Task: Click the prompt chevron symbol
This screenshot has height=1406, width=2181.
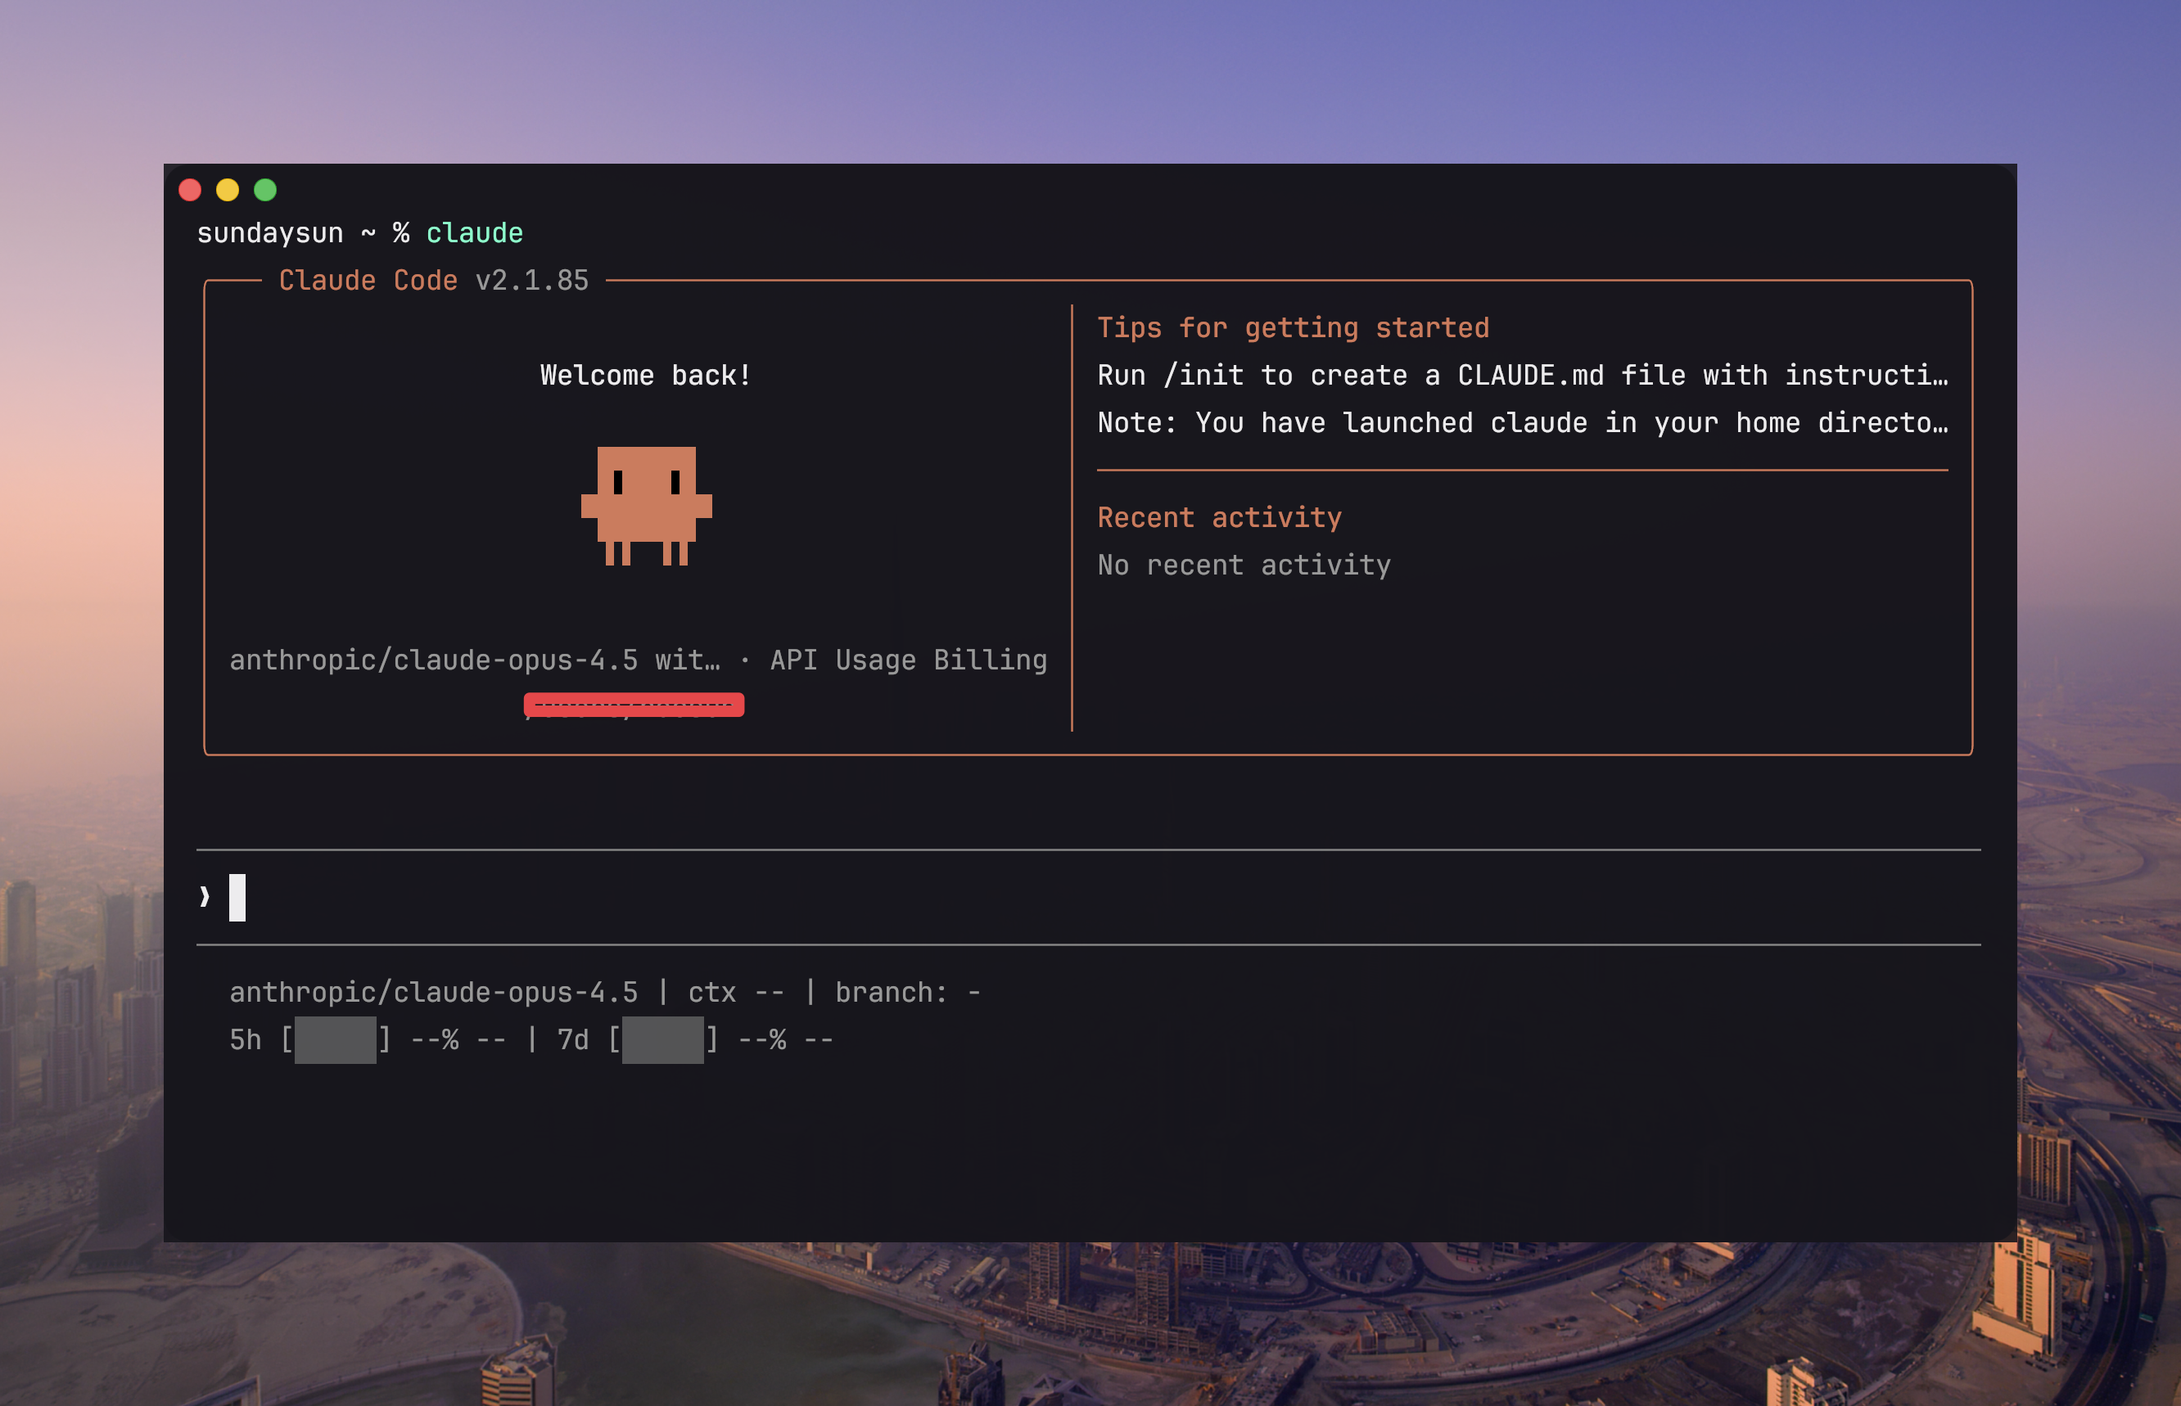Action: tap(205, 897)
